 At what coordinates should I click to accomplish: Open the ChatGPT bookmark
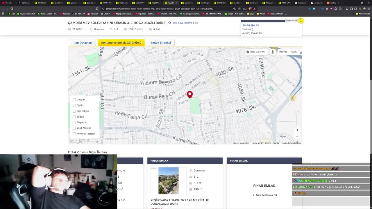click(105, 14)
